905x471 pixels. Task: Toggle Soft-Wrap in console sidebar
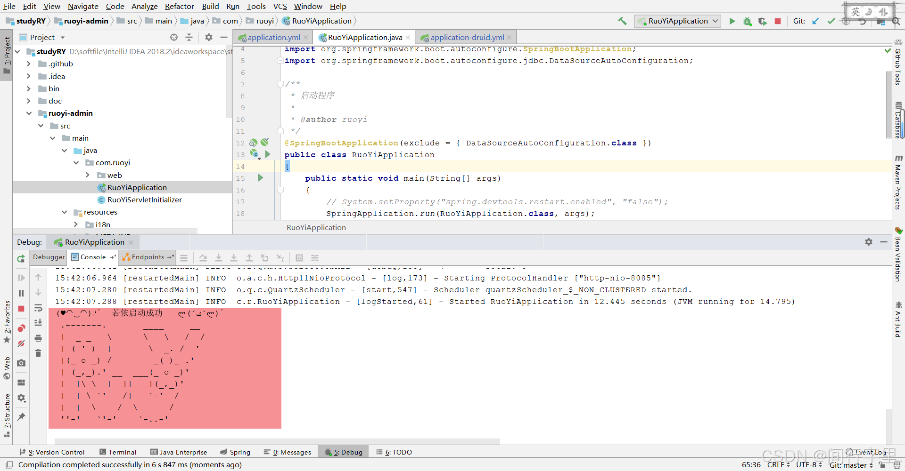coord(38,308)
